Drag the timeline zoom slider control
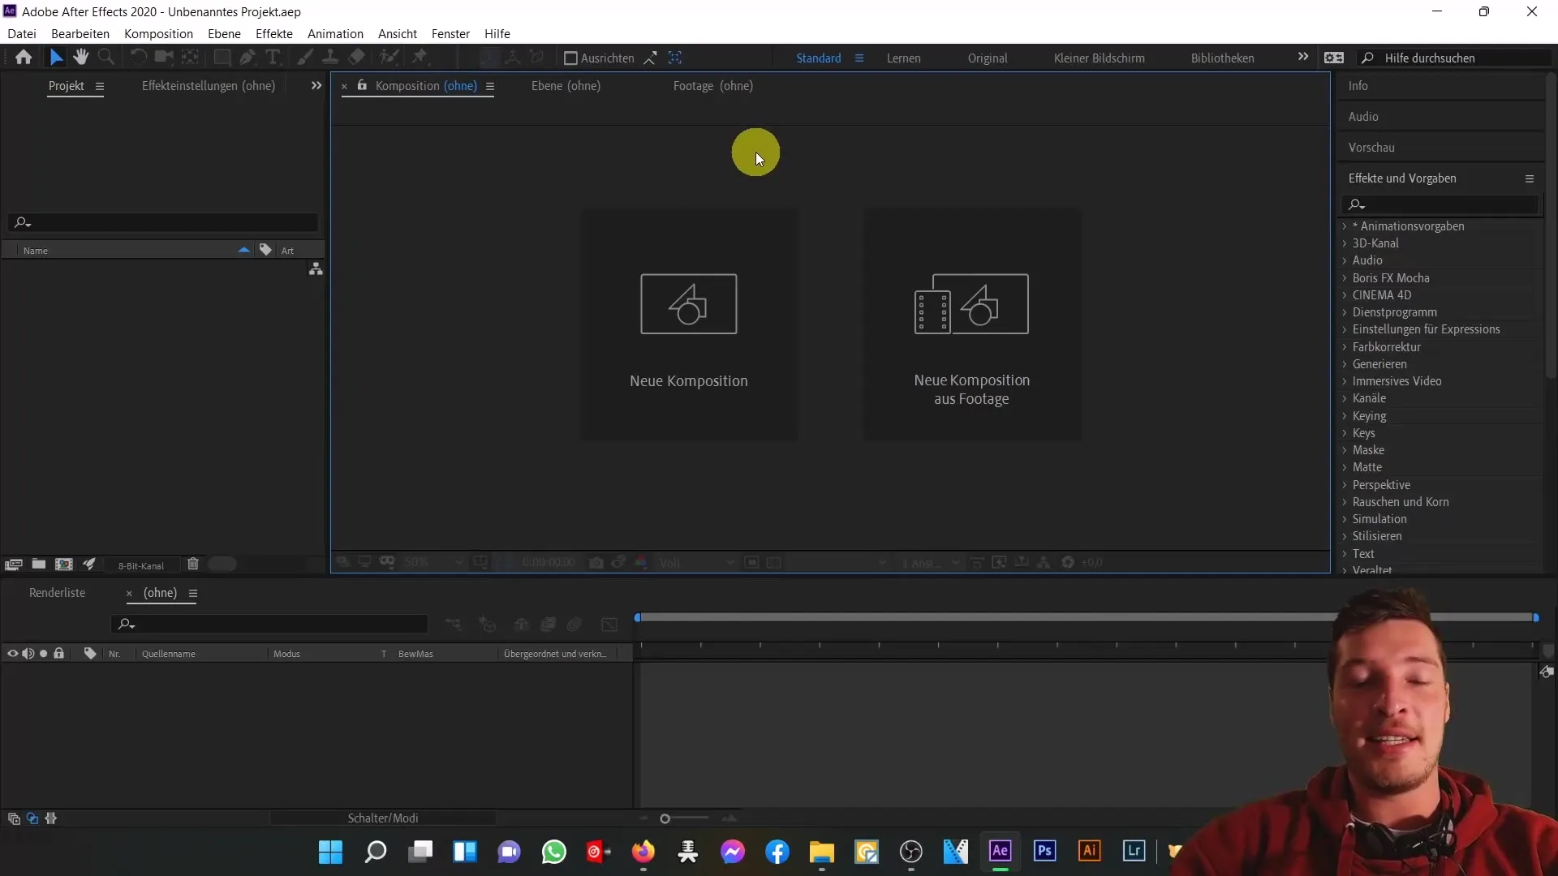 (x=665, y=818)
